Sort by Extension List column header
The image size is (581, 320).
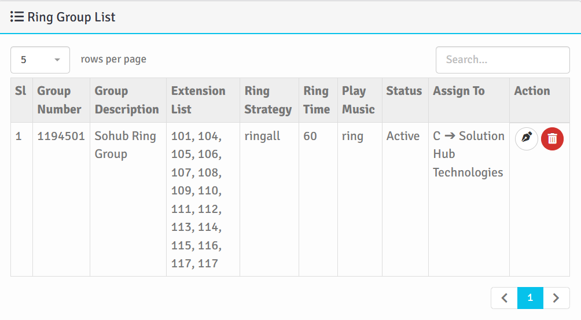(198, 100)
